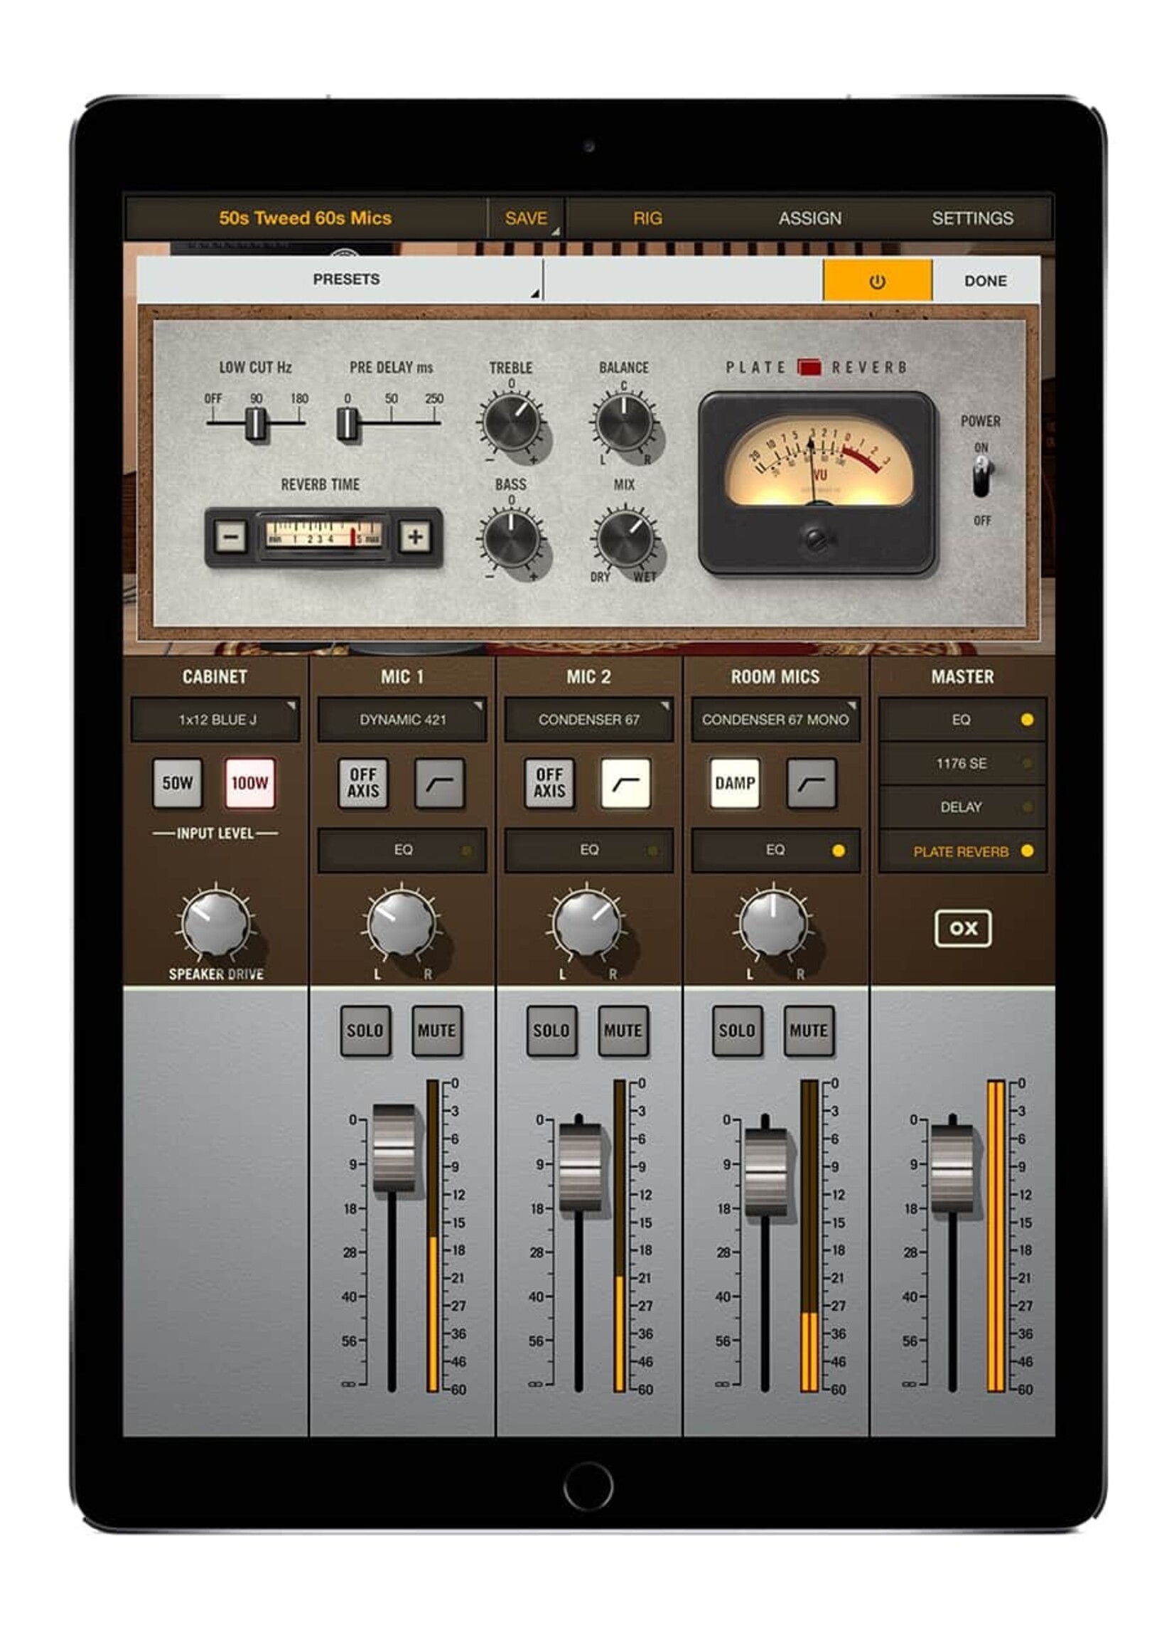Solo the Room Mics channel
The width and height of the screenshot is (1174, 1645).
738,1030
